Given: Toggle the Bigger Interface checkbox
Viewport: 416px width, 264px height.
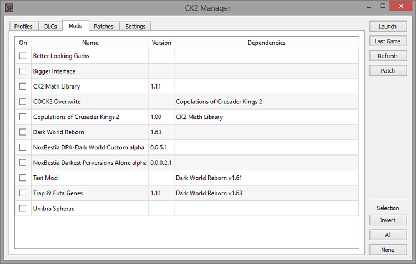Looking at the screenshot, I should (23, 71).
